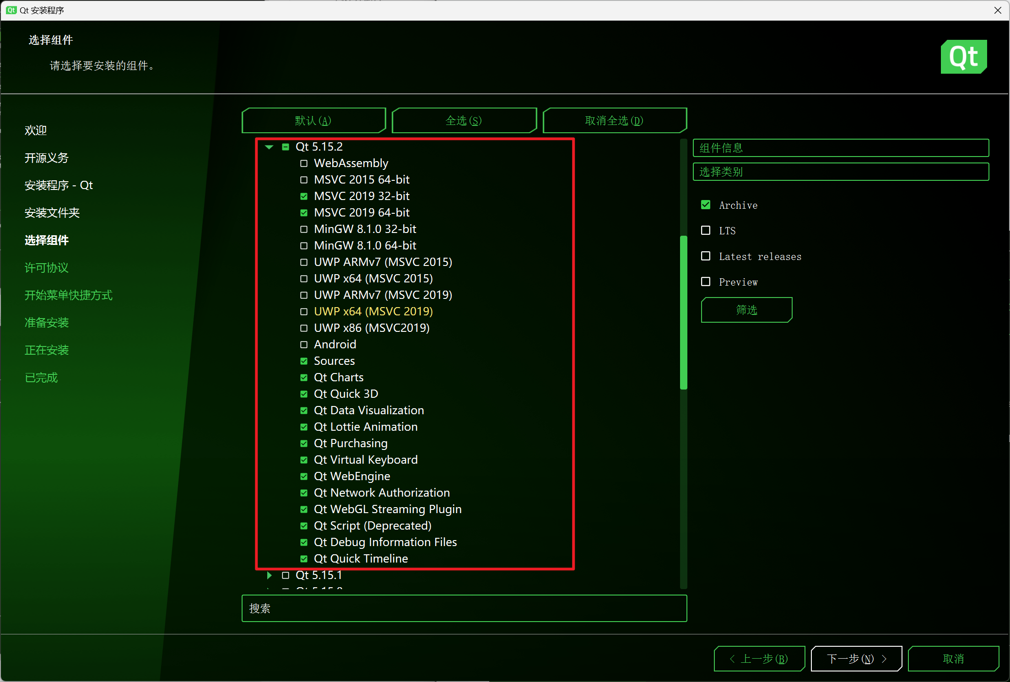Enable the Latest releases filter
This screenshot has height=682, width=1010.
pos(706,256)
